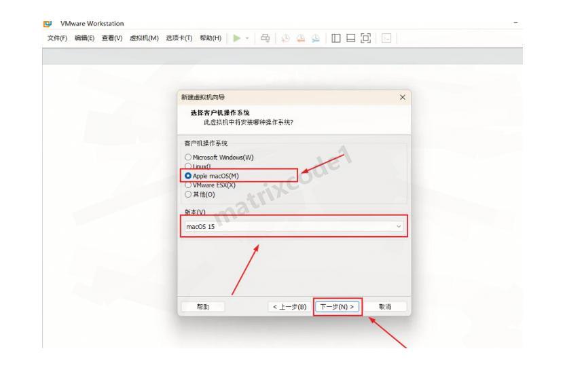Click the full screen mode icon
The image size is (565, 370).
point(366,38)
